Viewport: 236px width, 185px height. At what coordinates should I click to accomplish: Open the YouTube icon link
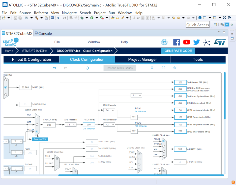187,42
